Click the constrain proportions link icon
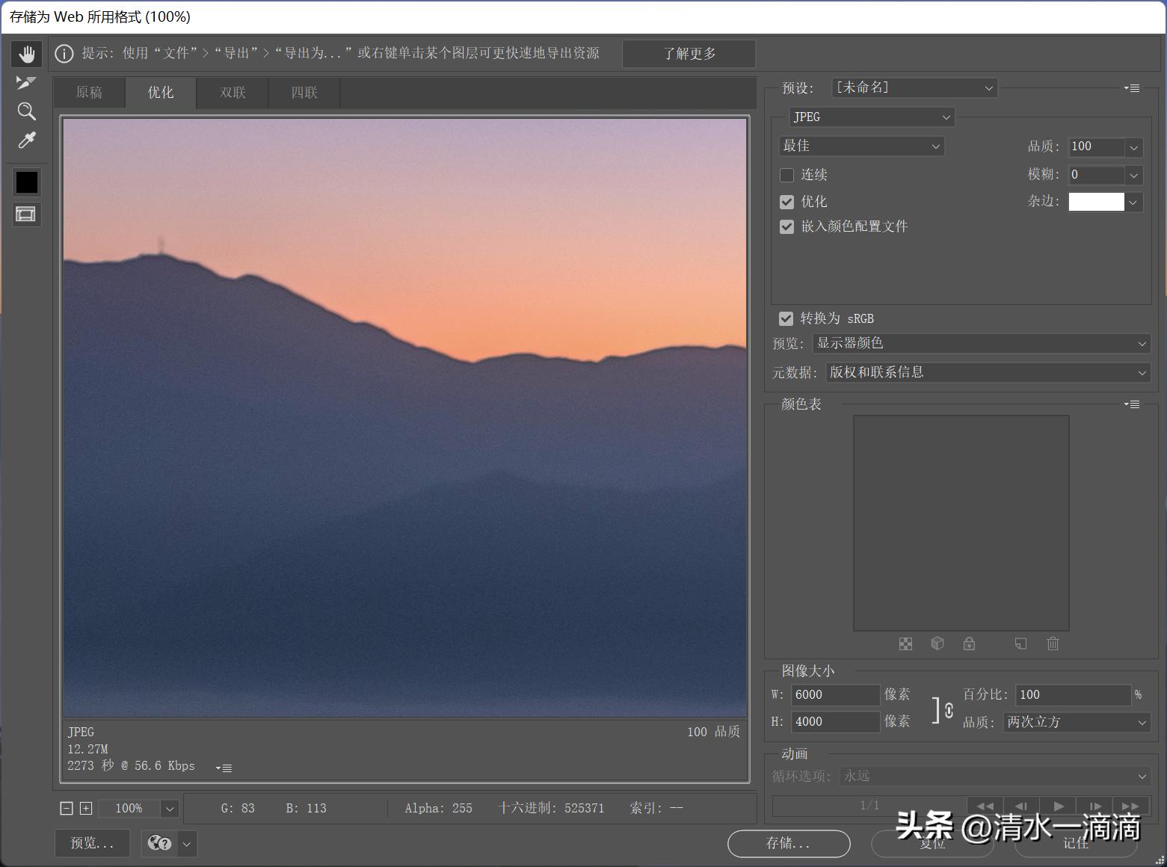 pos(948,710)
